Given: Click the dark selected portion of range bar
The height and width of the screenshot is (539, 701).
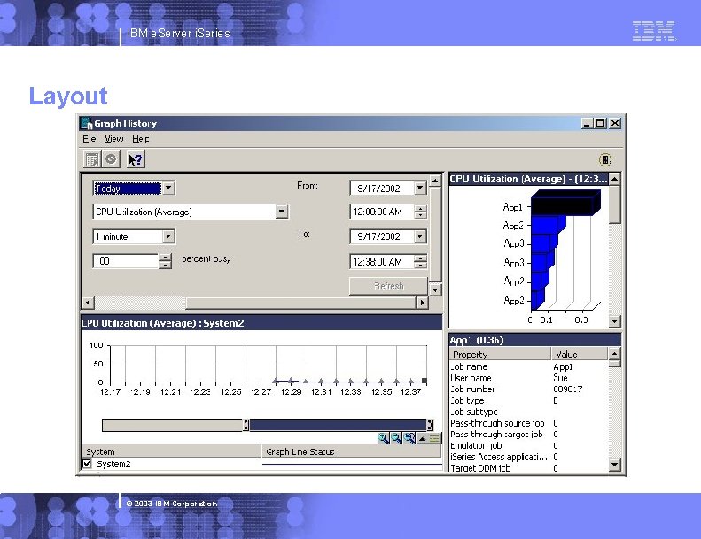Looking at the screenshot, I should click(338, 425).
